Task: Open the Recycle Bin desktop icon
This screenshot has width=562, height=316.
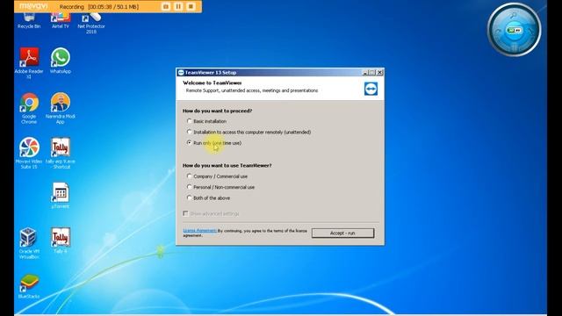Action: 29,20
